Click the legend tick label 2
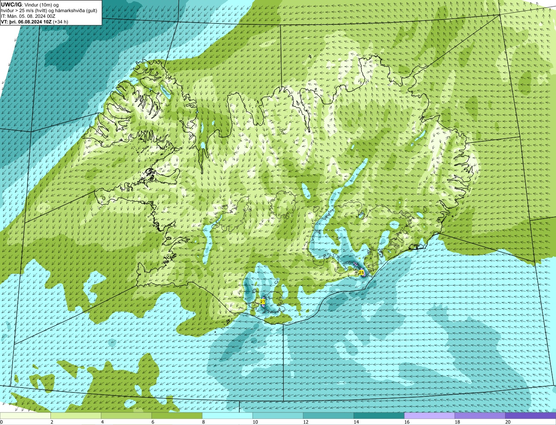The height and width of the screenshot is (425, 556). pos(52,422)
